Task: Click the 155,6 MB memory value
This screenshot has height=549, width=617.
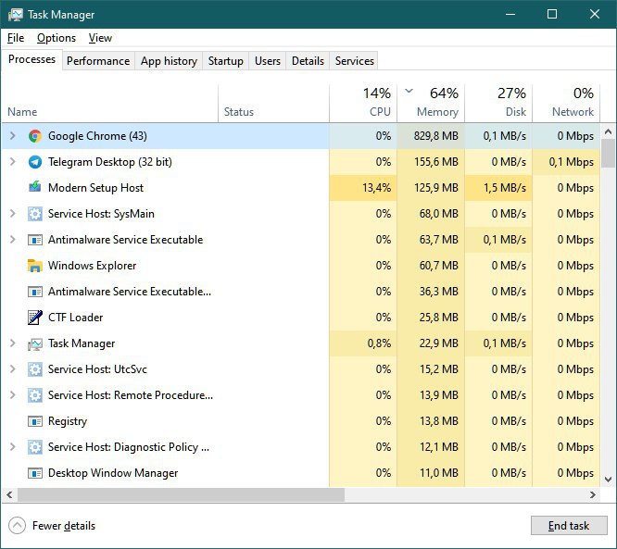Action: point(436,162)
